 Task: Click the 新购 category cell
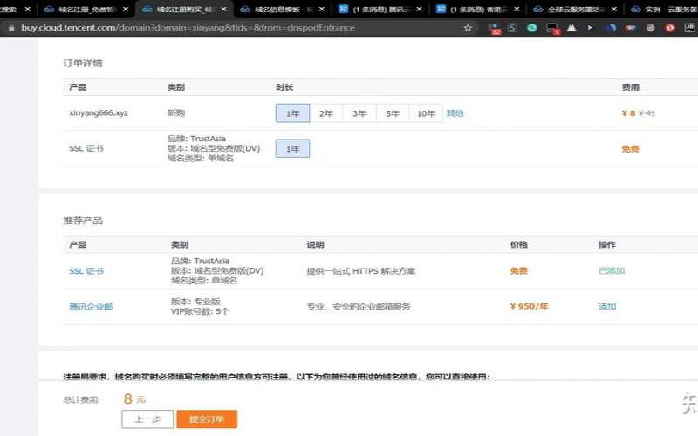[176, 113]
